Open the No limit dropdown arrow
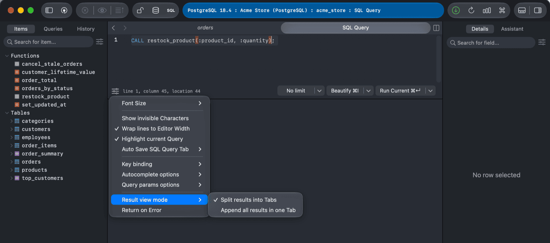Image resolution: width=550 pixels, height=243 pixels. point(319,91)
